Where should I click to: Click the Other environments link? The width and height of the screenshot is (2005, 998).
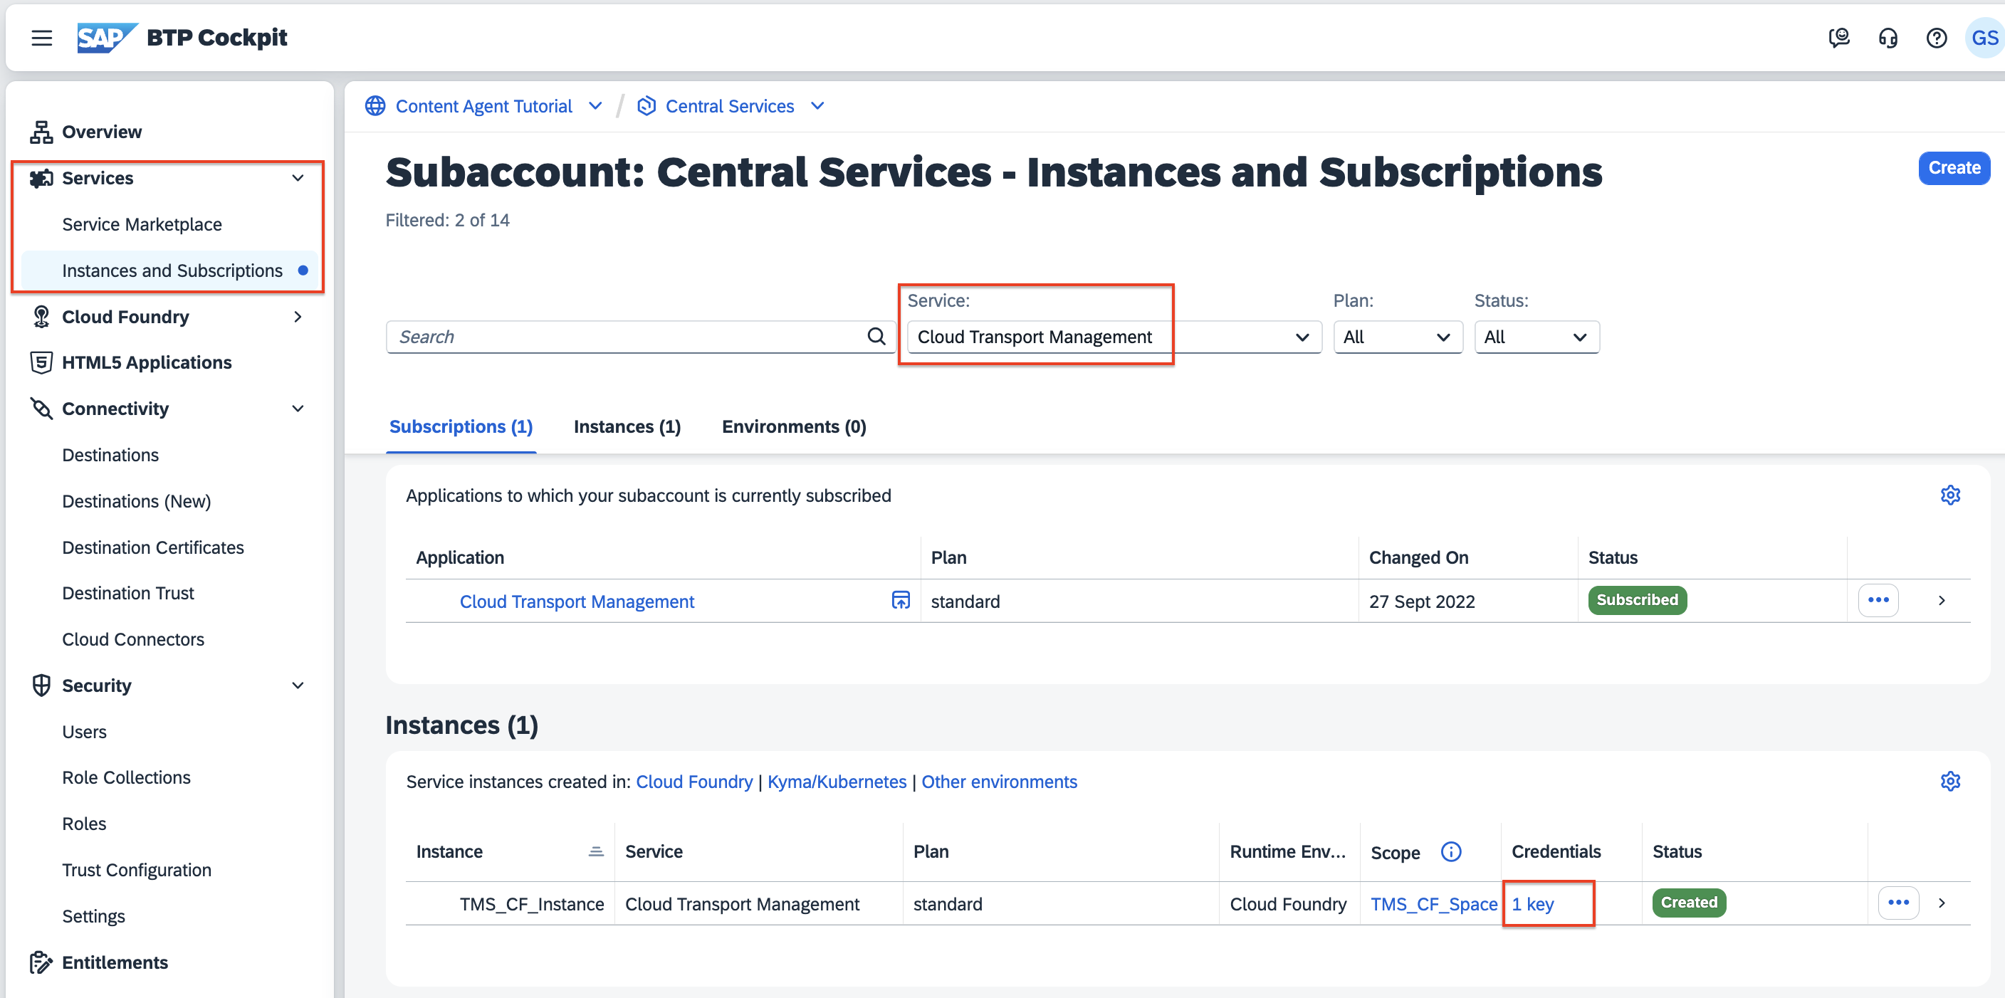(1000, 782)
